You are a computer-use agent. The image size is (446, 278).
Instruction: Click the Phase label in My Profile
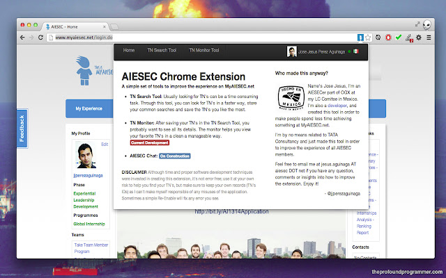click(79, 185)
